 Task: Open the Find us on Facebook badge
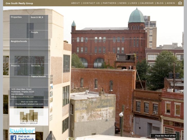[22, 137]
